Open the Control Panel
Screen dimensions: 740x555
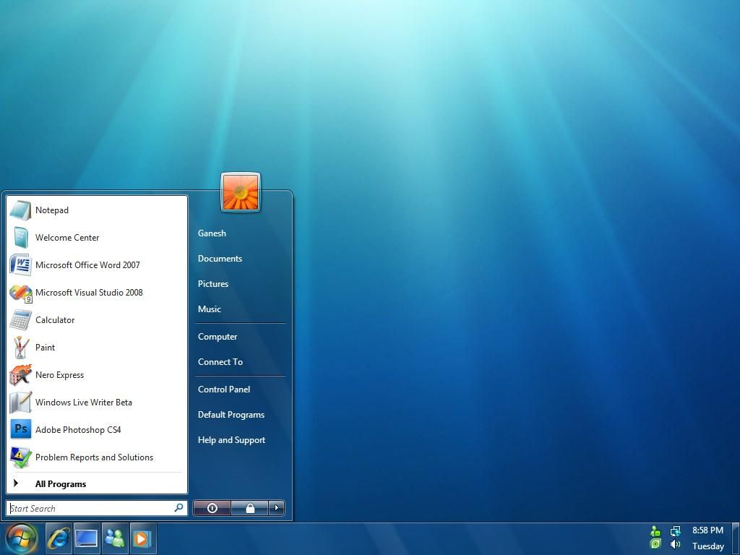(224, 389)
